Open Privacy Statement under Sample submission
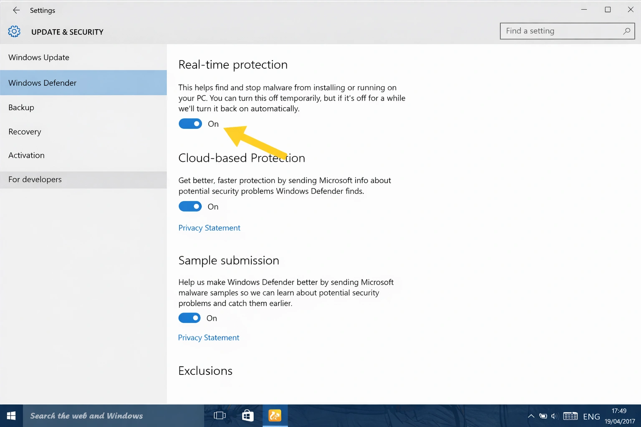The width and height of the screenshot is (641, 427). pyautogui.click(x=209, y=337)
